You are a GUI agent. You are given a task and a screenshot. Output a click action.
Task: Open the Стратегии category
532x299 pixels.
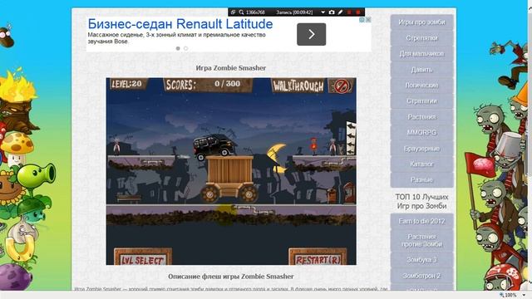point(421,101)
